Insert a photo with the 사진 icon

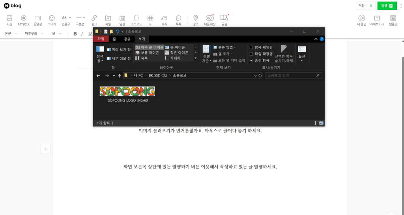[x=9, y=21]
